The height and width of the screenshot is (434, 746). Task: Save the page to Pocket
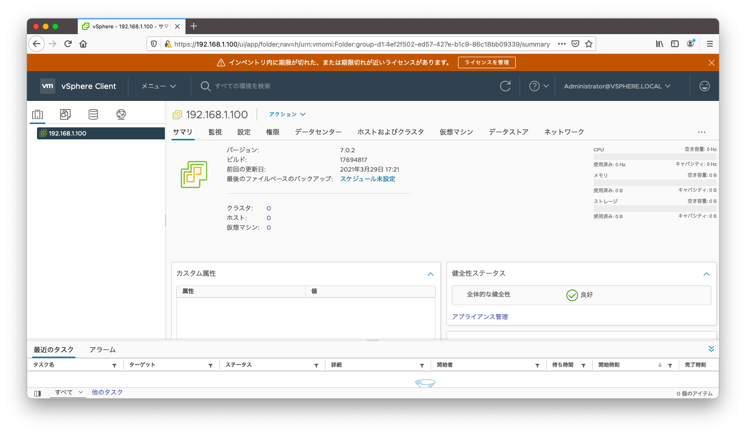[x=575, y=44]
